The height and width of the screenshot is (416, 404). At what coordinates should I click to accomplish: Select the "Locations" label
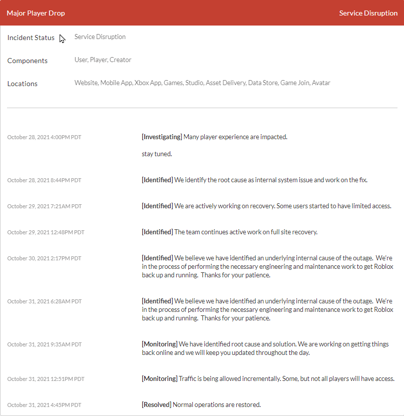click(x=23, y=84)
